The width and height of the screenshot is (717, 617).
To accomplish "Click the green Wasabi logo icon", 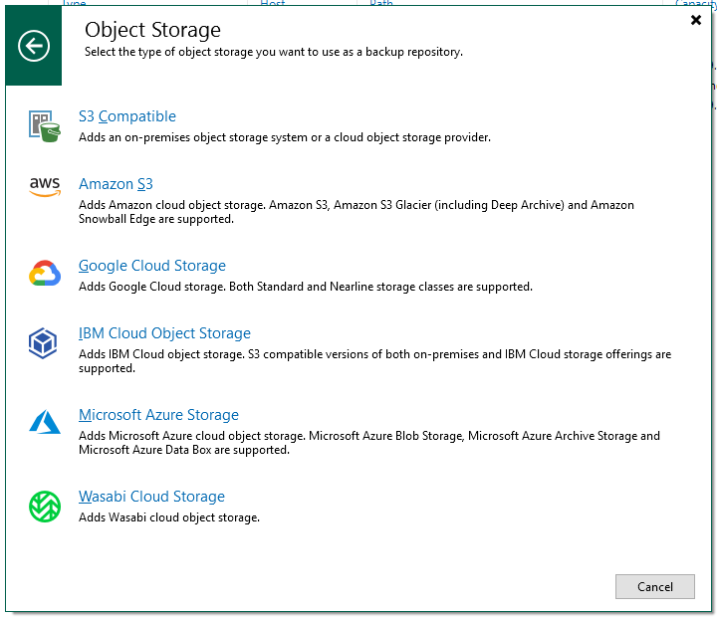I will pos(45,507).
